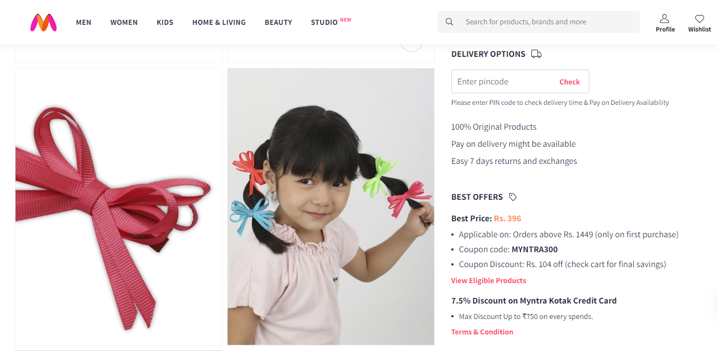The image size is (717, 351).
Task: Open the WOMEN menu
Action: click(x=124, y=22)
